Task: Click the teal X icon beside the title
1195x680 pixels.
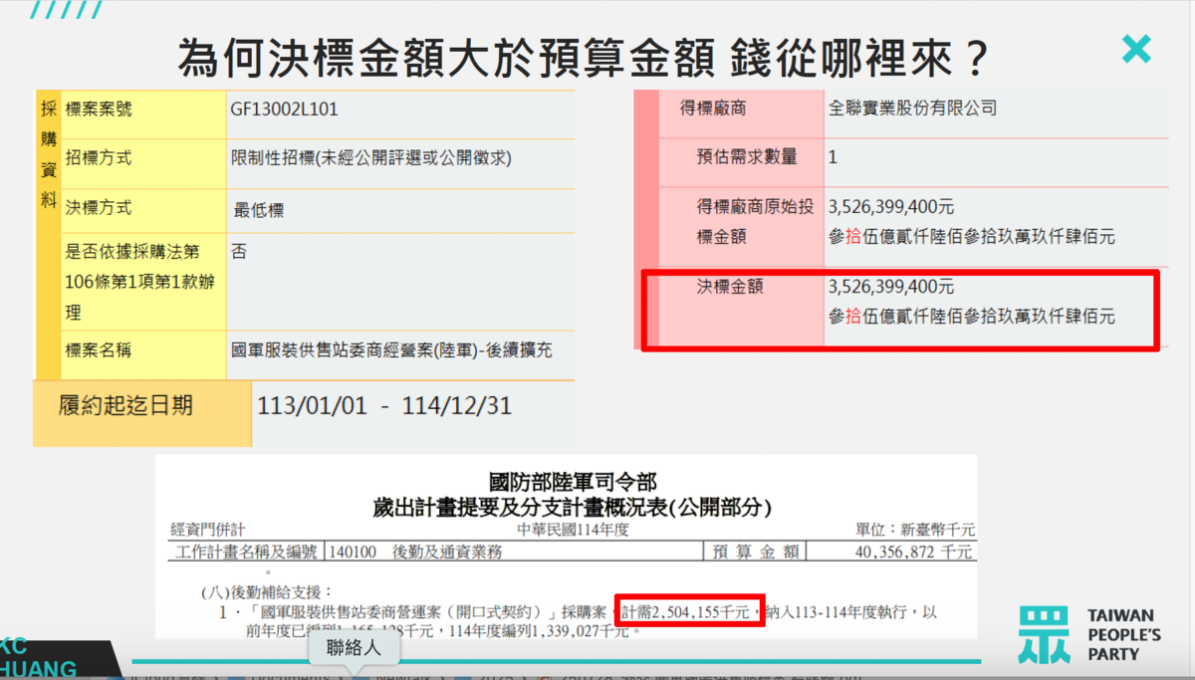Action: pos(1136,49)
